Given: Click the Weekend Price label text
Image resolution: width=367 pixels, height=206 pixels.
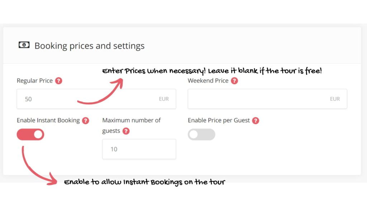Looking at the screenshot, I should coord(208,80).
